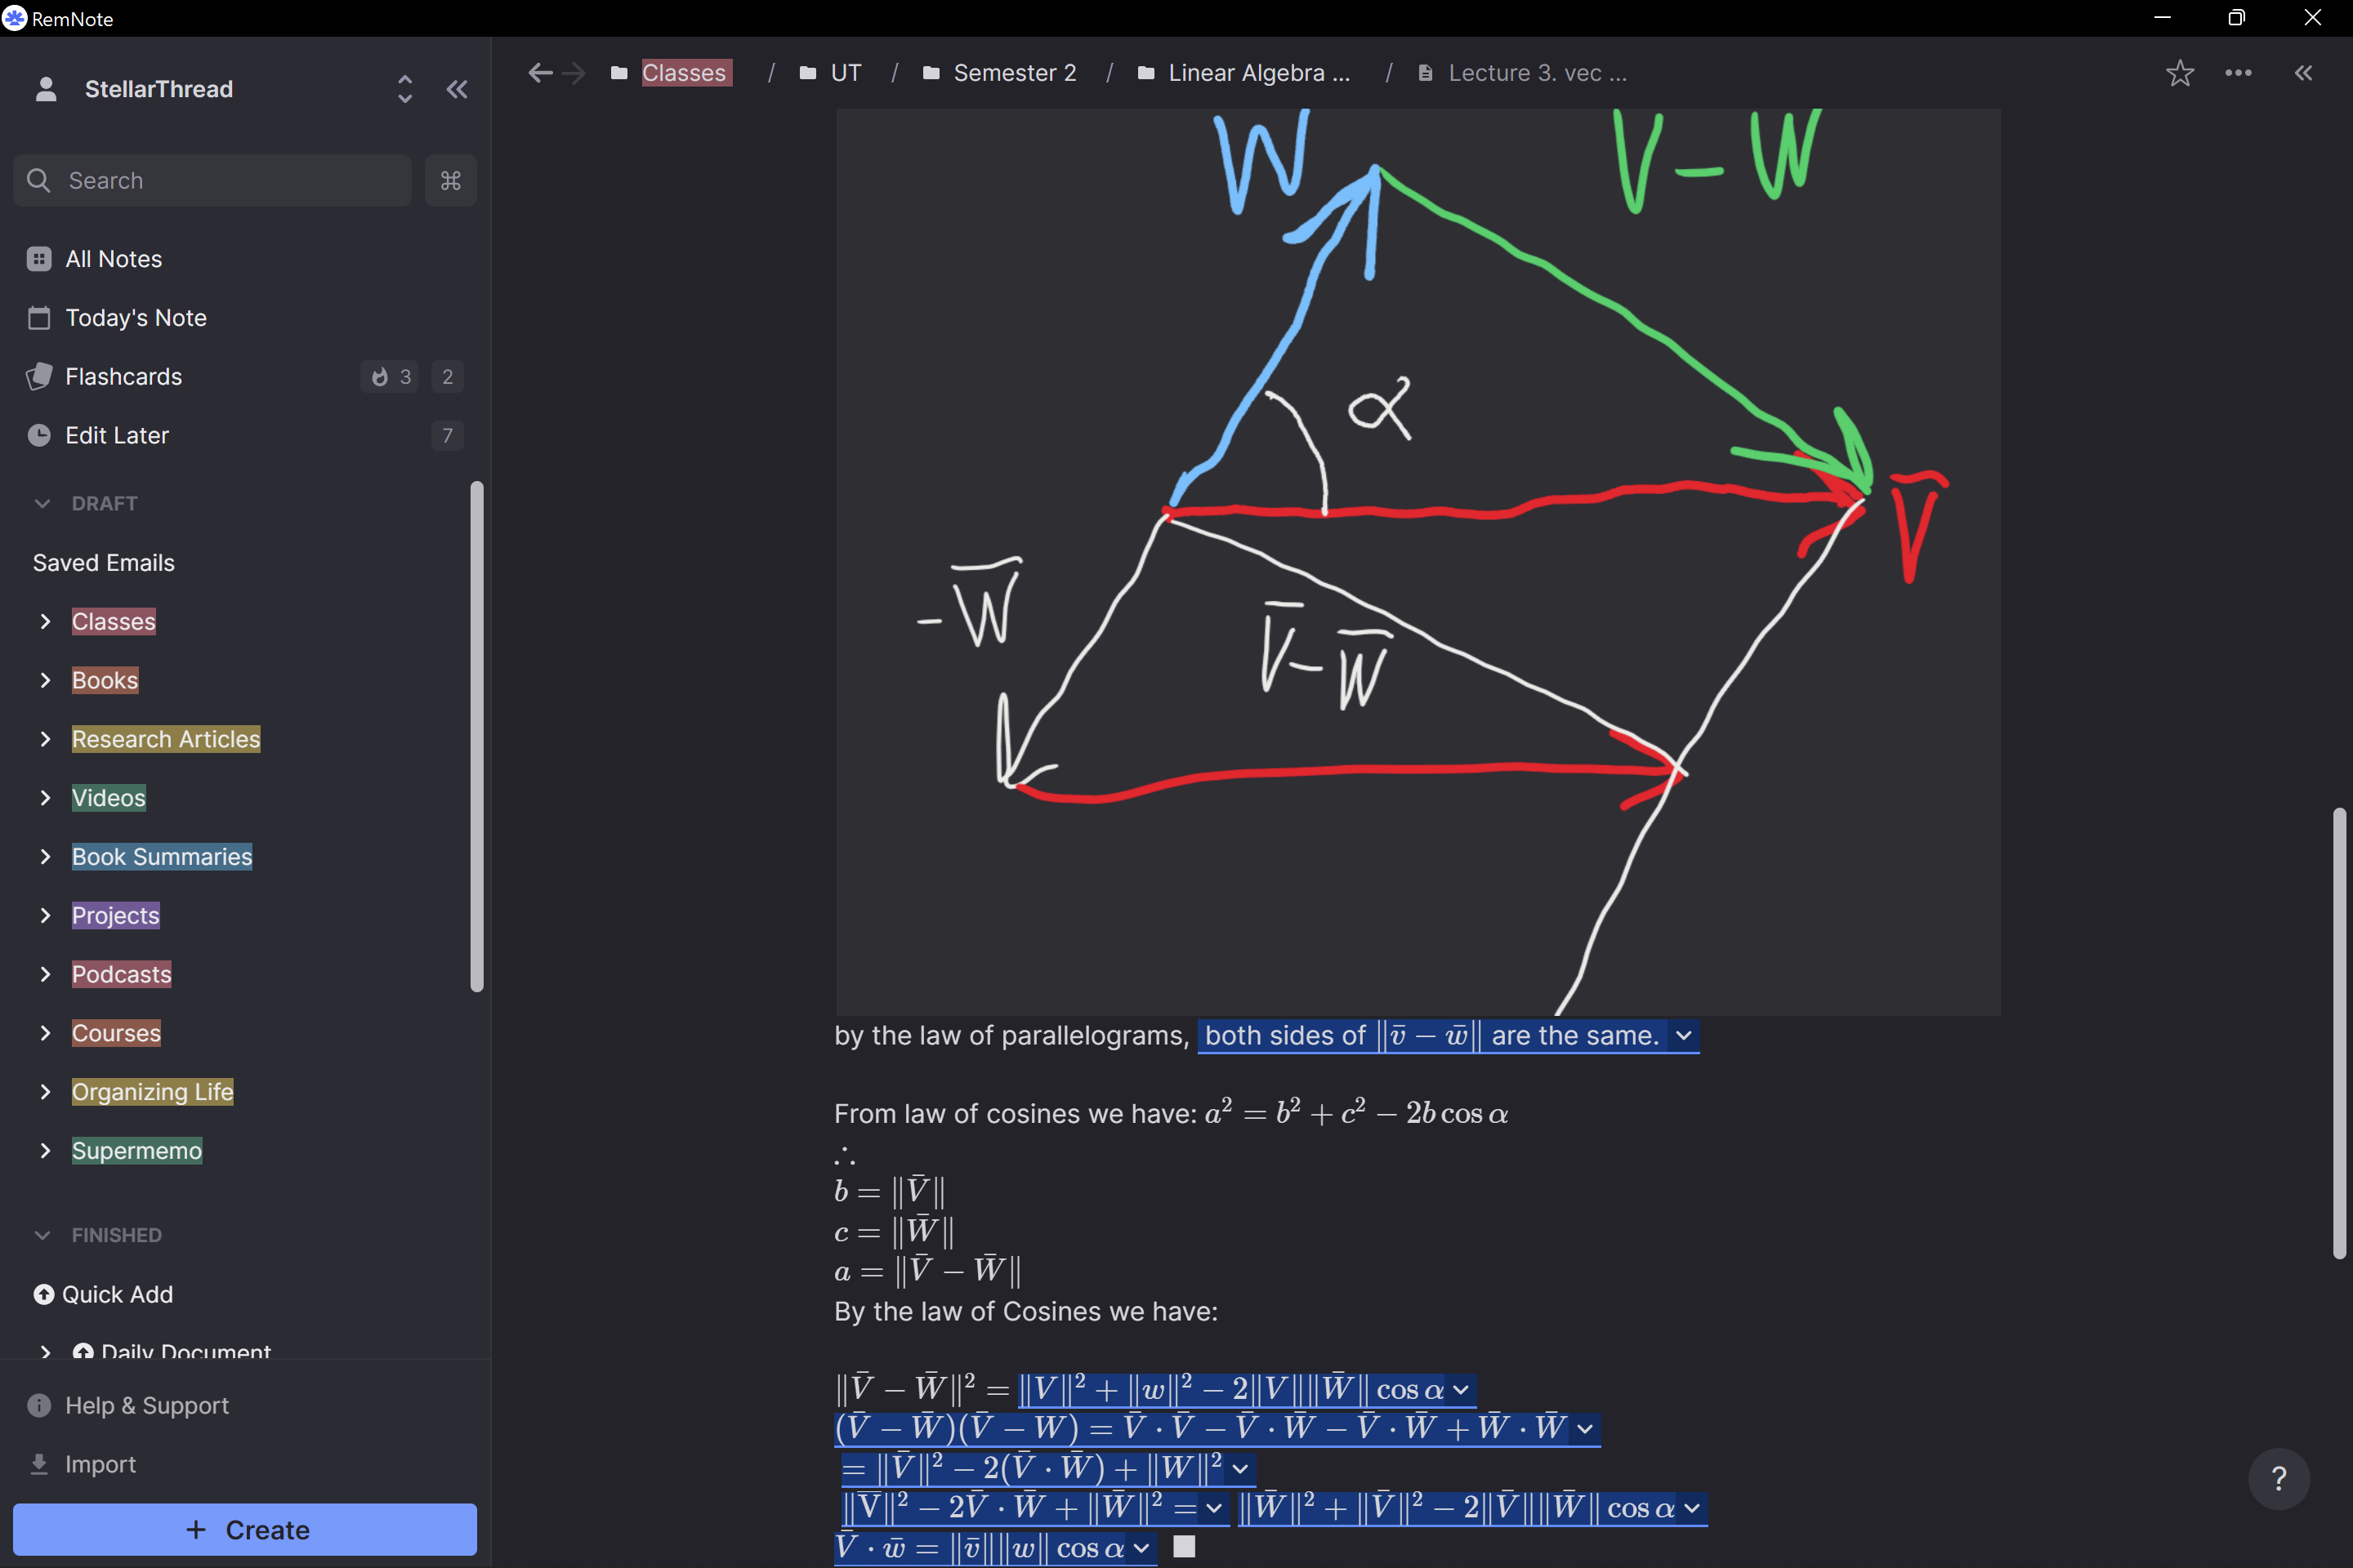This screenshot has width=2353, height=1568.
Task: Collapse the DRAFT section
Action: click(41, 503)
